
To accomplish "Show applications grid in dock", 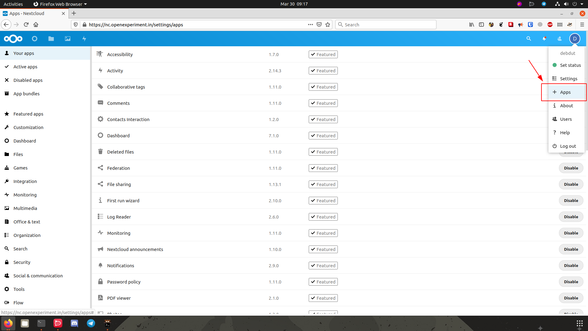I will click(579, 323).
